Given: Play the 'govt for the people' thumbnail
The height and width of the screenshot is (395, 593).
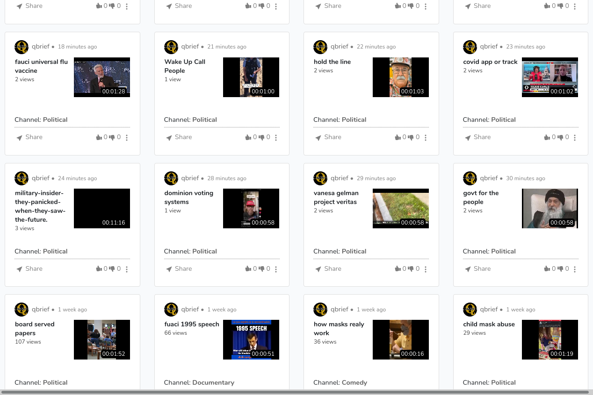Looking at the screenshot, I should 550,208.
